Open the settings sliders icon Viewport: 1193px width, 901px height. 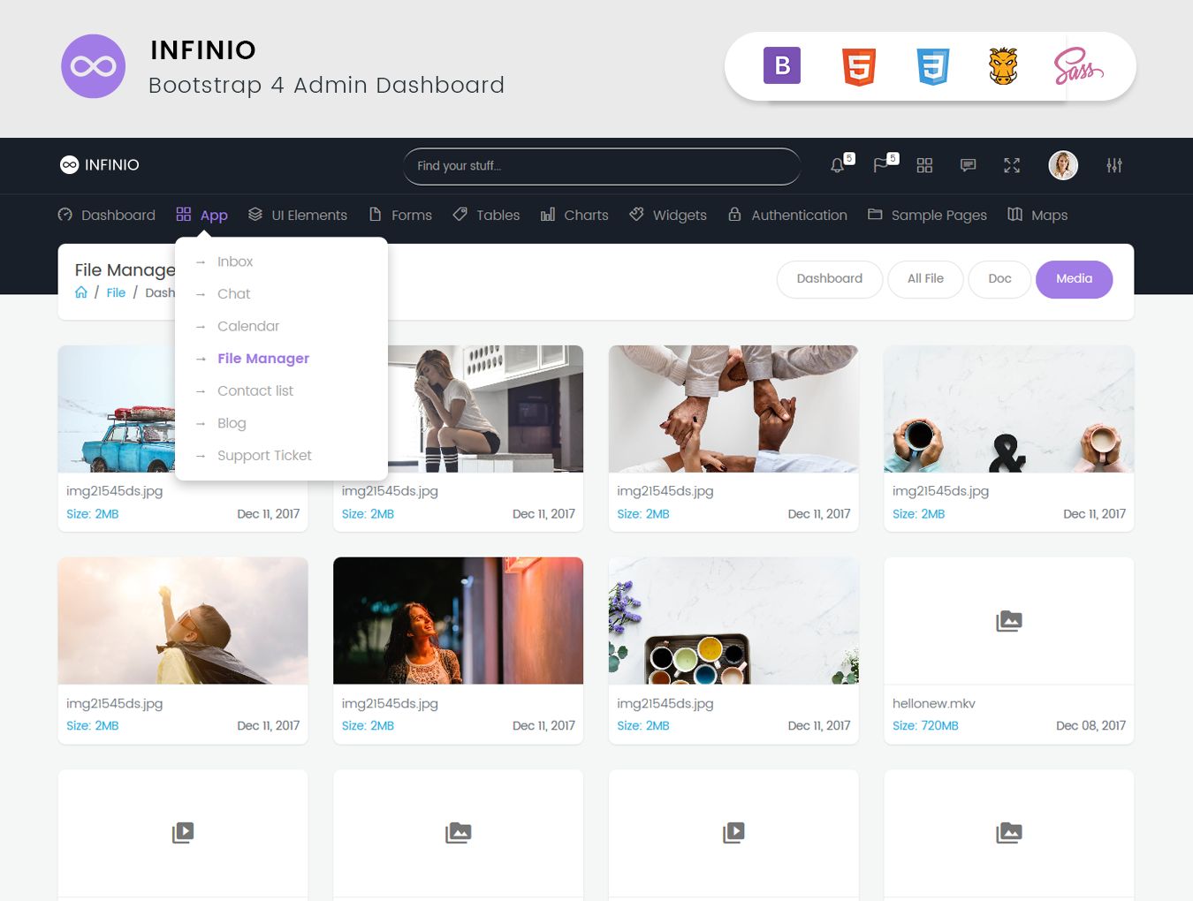click(1114, 165)
